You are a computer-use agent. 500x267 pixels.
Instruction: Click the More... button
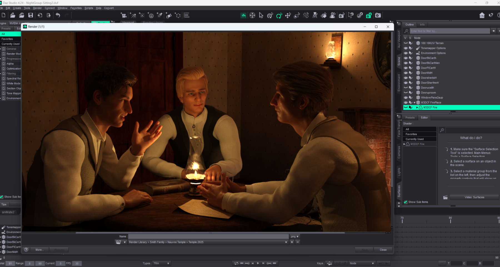(x=39, y=250)
